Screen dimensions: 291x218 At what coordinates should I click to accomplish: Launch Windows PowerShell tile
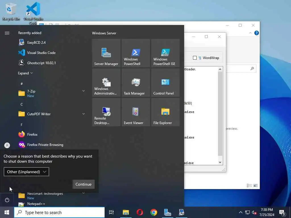(x=136, y=53)
